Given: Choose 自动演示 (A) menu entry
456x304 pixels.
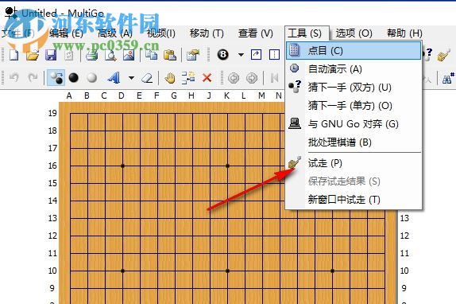Looking at the screenshot, I should (354, 69).
